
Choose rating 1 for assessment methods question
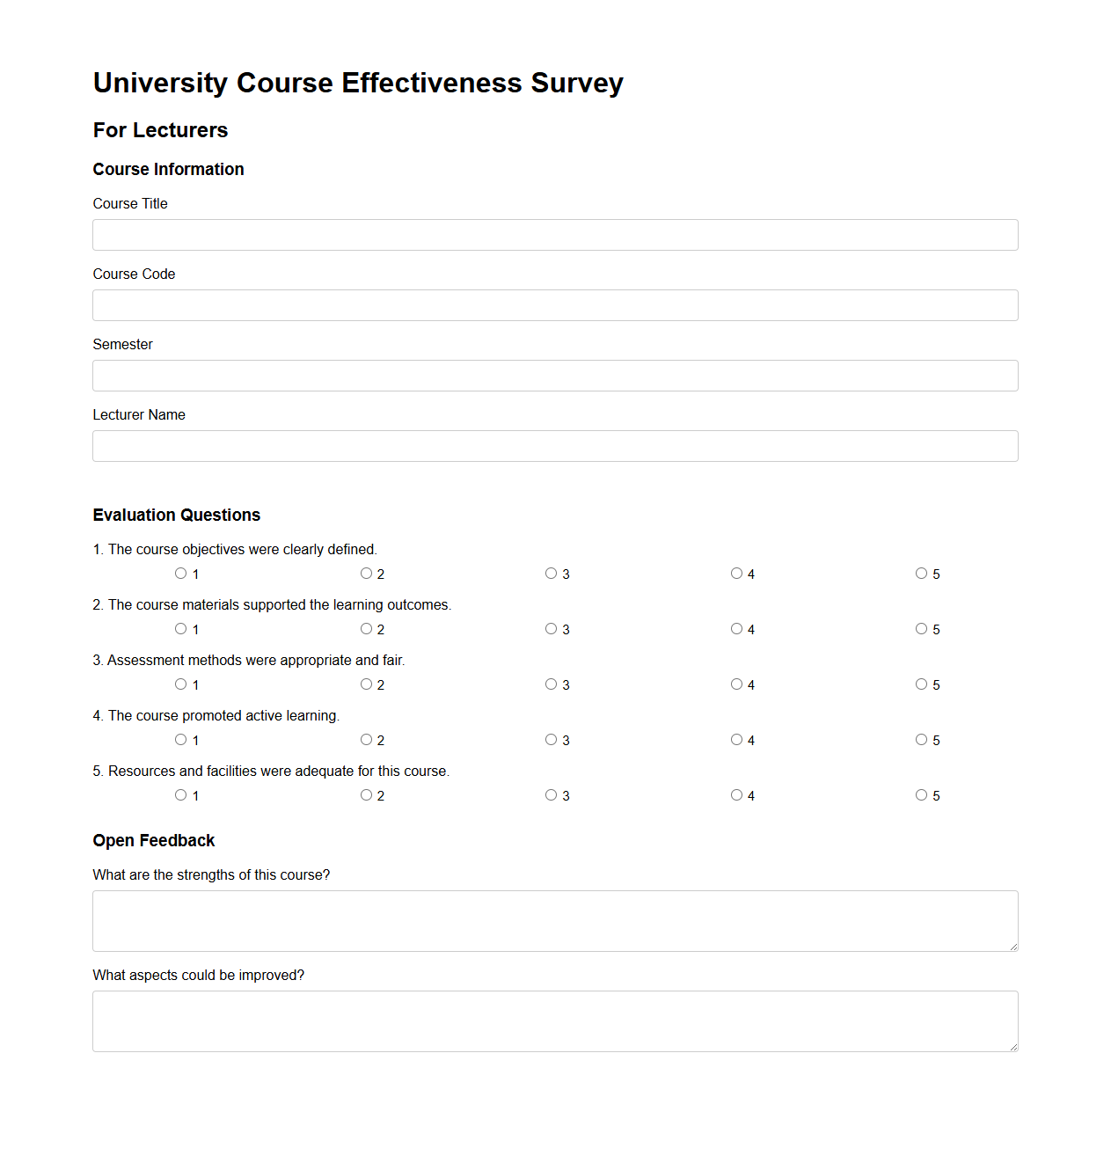click(x=180, y=684)
